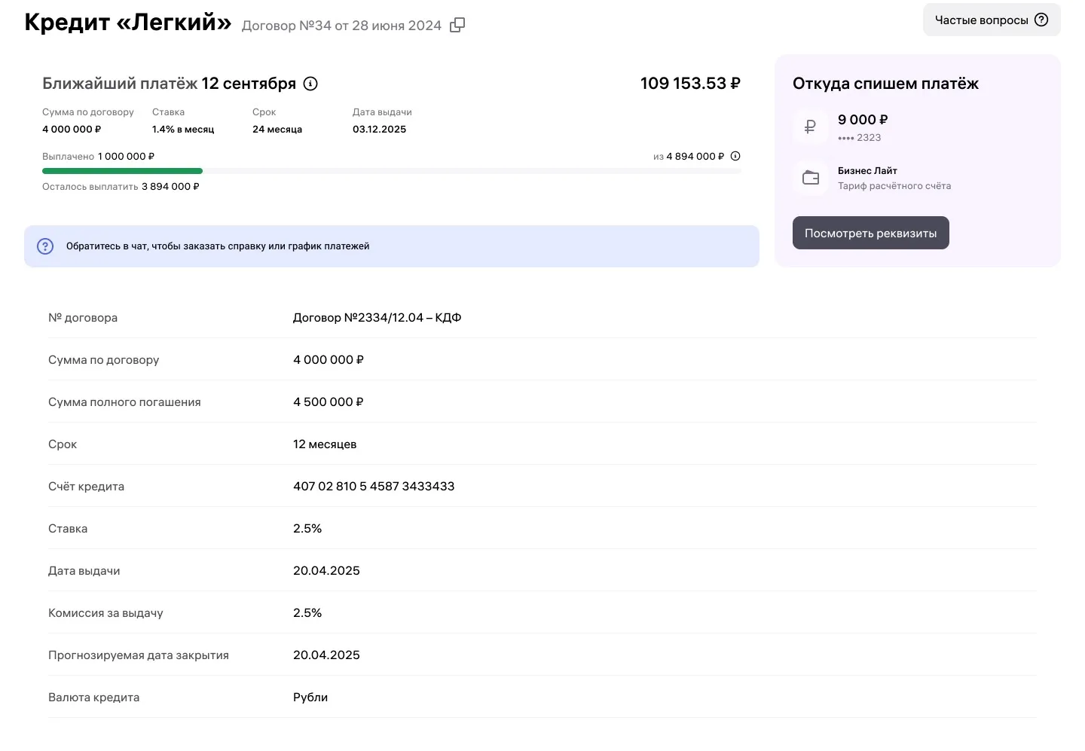Click banner text about ordering payment schedule
The height and width of the screenshot is (751, 1085).
(x=218, y=246)
